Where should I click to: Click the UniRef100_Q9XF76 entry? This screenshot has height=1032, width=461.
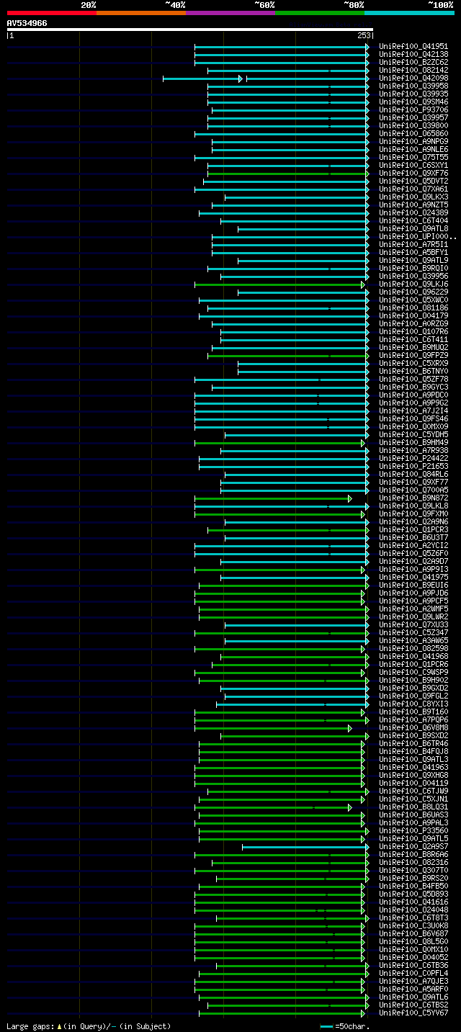coord(413,174)
